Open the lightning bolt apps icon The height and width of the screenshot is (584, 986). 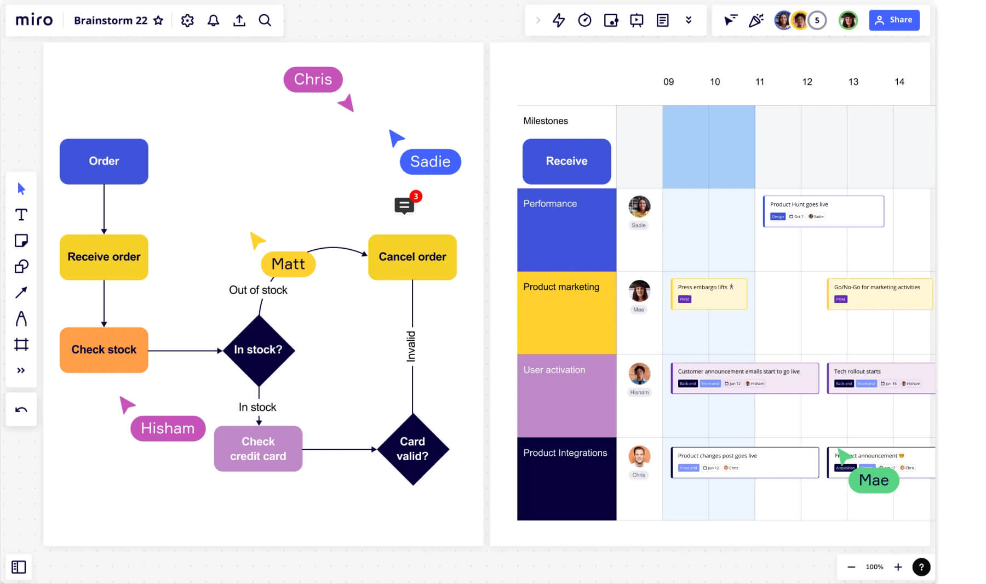[559, 20]
